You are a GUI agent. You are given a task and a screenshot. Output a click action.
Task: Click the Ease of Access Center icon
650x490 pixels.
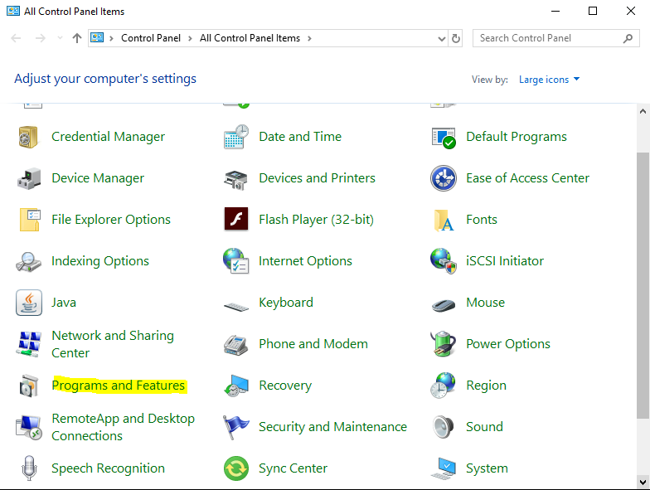point(444,178)
